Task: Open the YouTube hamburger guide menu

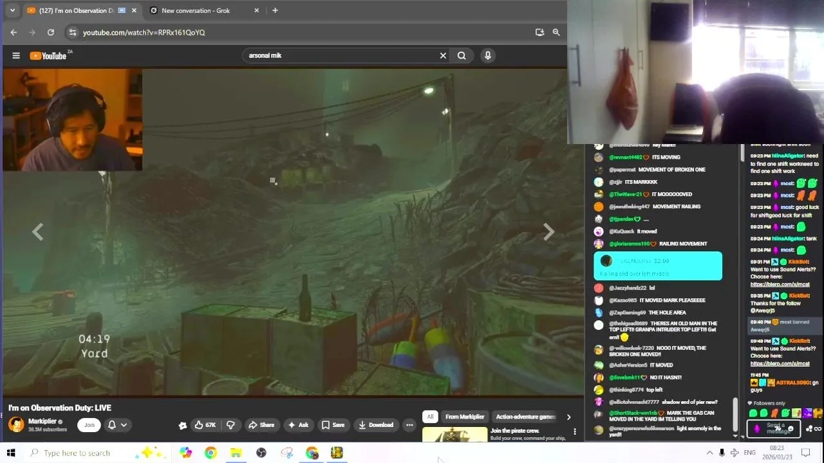Action: click(x=16, y=56)
